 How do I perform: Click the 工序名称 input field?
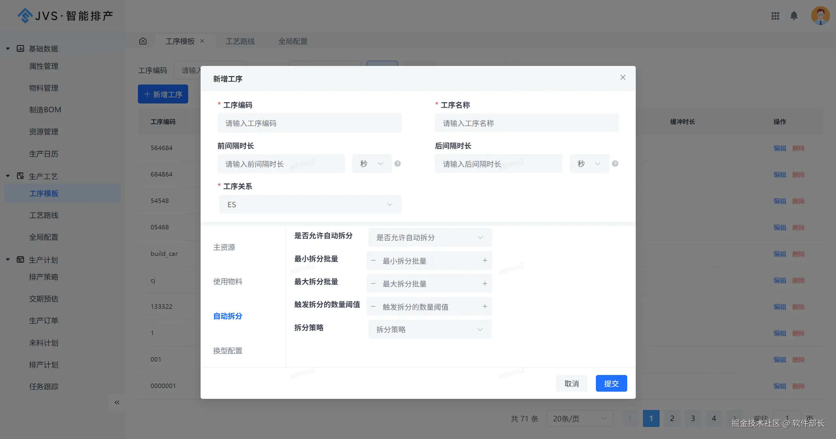(x=526, y=123)
